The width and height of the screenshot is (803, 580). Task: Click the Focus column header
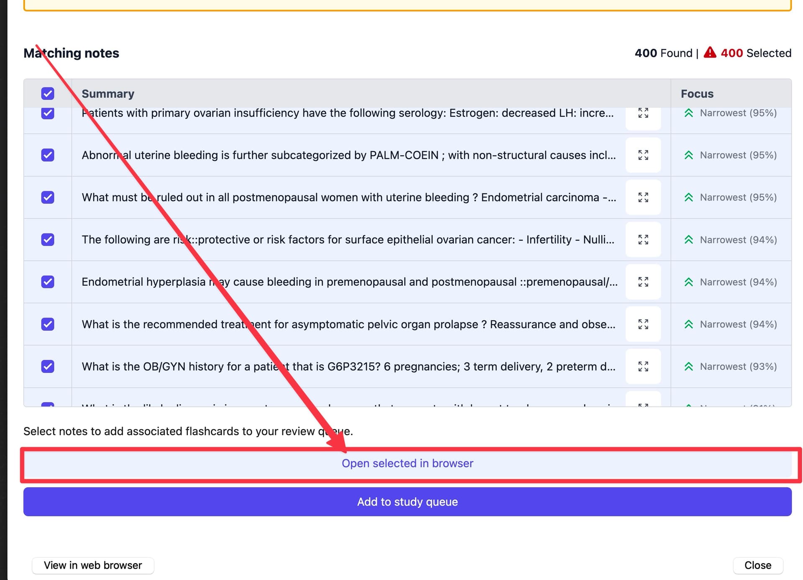click(x=697, y=94)
